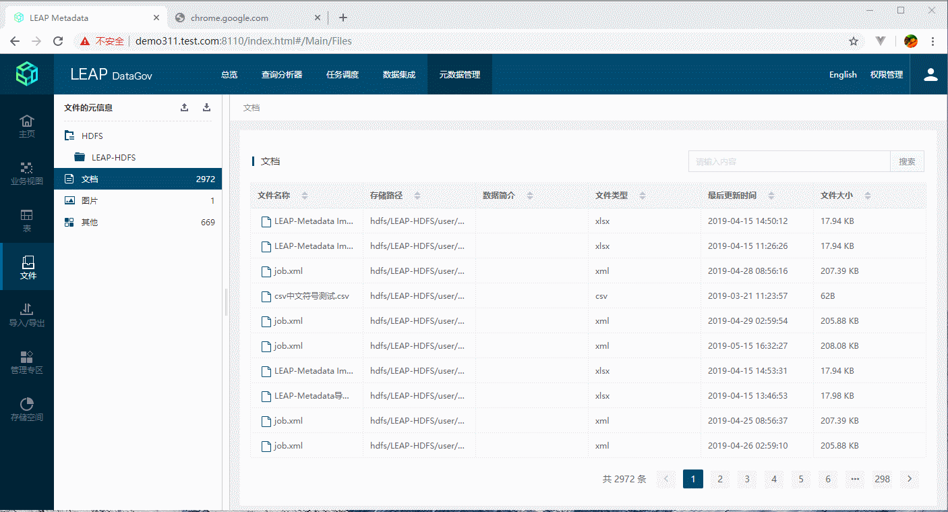Sort by 文件大小 column

pos(868,196)
